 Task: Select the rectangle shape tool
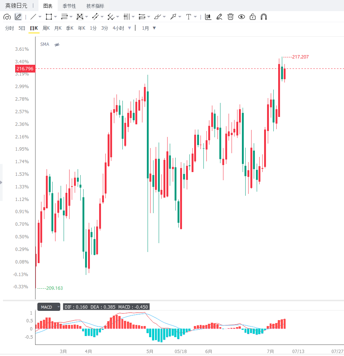[48, 17]
